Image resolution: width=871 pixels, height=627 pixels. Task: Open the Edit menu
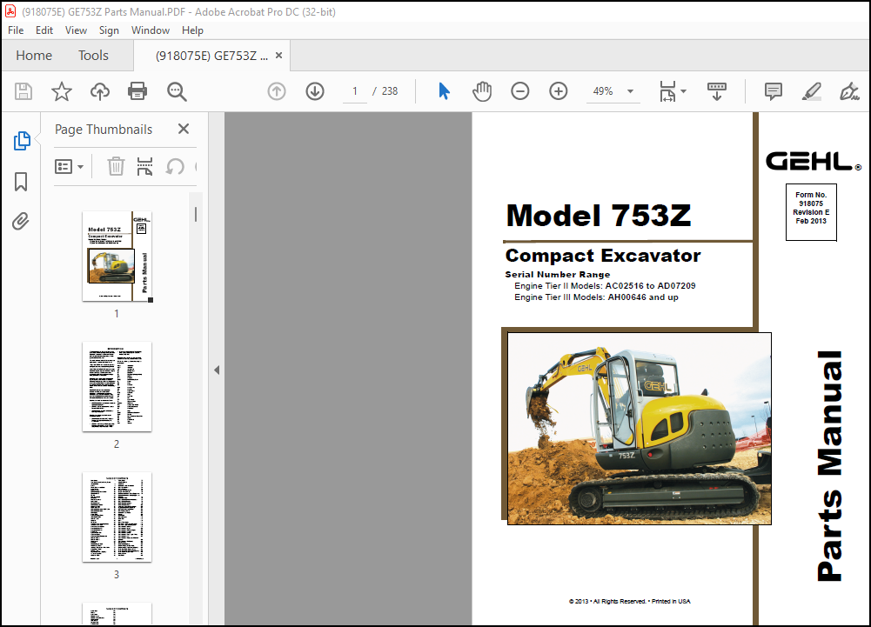[x=44, y=30]
